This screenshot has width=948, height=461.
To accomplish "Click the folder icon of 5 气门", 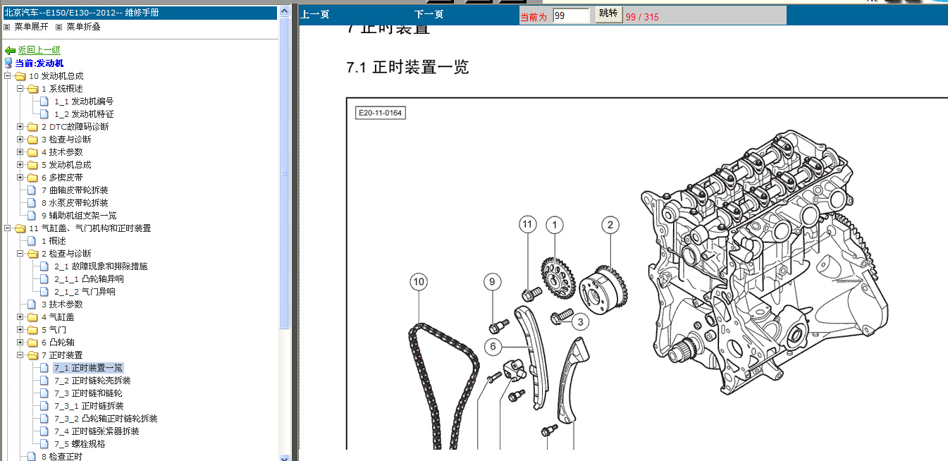I will [32, 330].
